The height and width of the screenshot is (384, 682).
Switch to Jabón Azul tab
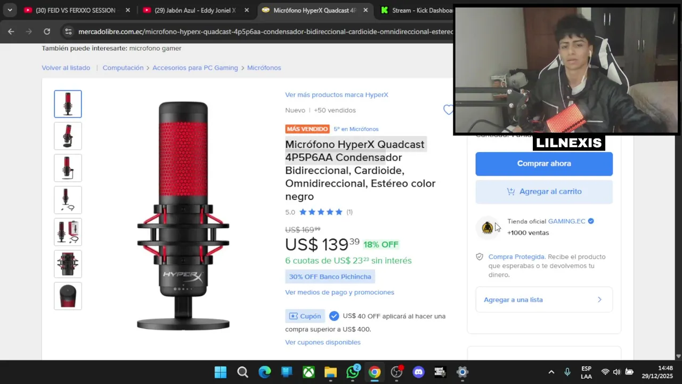(196, 10)
